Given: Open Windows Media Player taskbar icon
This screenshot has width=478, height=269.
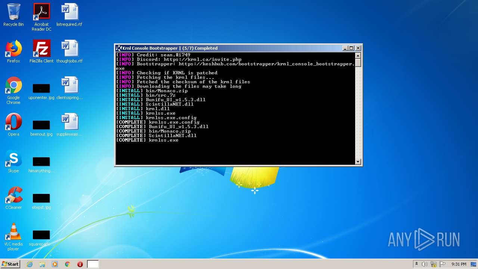Looking at the screenshot, I should click(x=55, y=264).
